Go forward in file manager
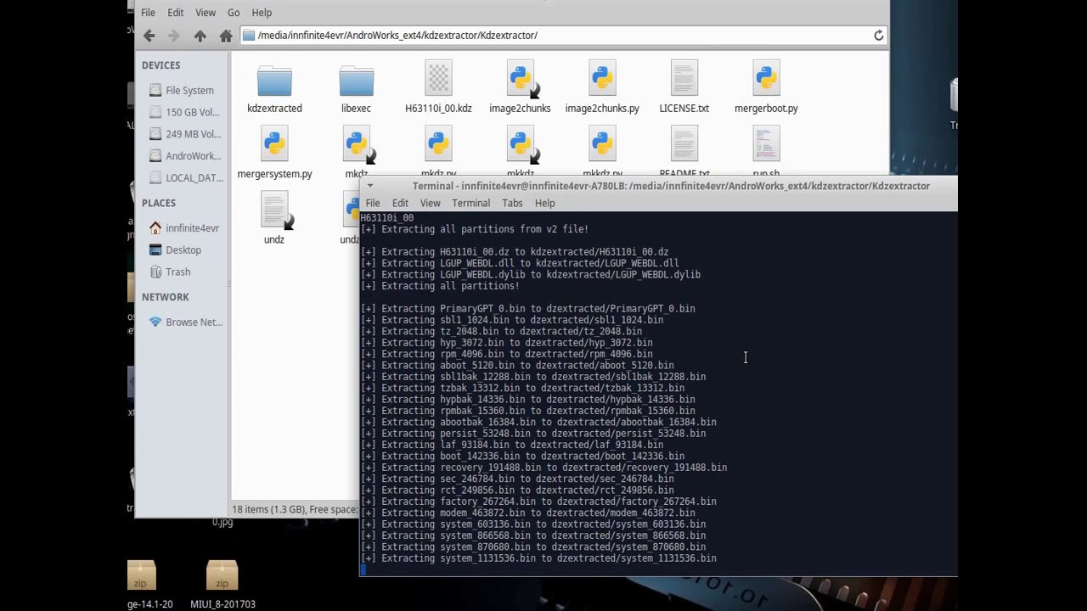 (174, 36)
